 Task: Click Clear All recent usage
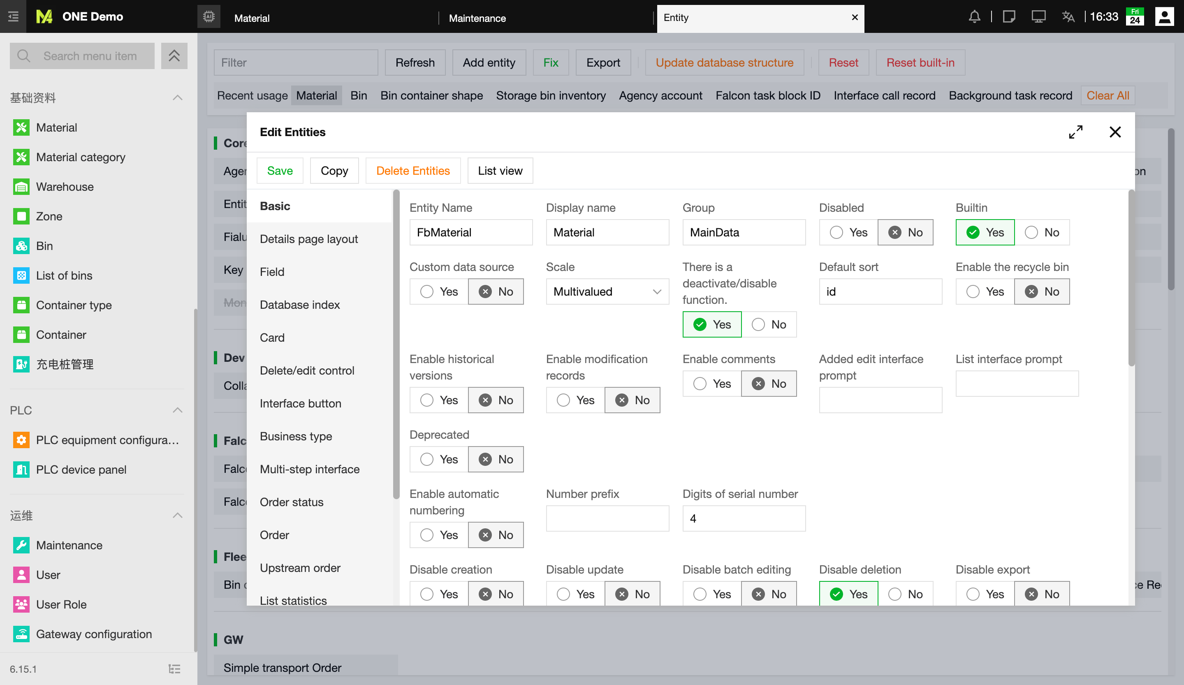coord(1108,95)
